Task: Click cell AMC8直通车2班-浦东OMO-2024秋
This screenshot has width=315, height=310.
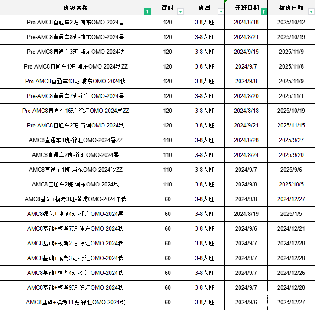Action: (75, 184)
